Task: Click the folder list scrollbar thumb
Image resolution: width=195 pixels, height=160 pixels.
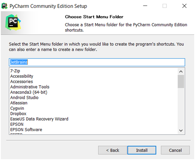Action: (x=181, y=81)
